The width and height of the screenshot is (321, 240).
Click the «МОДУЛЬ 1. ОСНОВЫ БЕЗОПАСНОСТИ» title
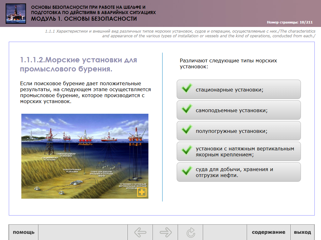[84, 19]
